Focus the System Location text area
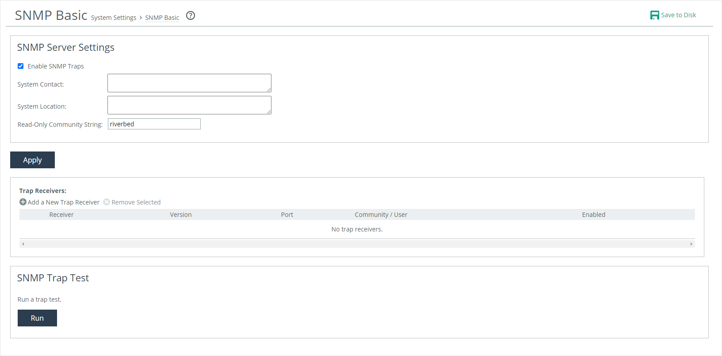Viewport: 722px width, 356px height. 189,105
